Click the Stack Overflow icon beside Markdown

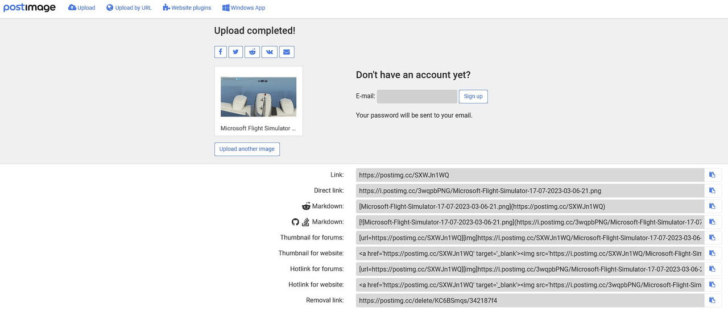(305, 222)
